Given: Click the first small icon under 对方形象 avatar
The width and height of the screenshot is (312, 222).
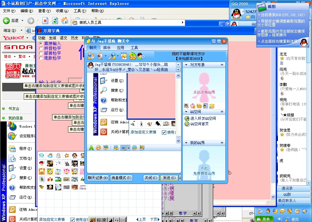Looking at the screenshot, I should (x=186, y=106).
